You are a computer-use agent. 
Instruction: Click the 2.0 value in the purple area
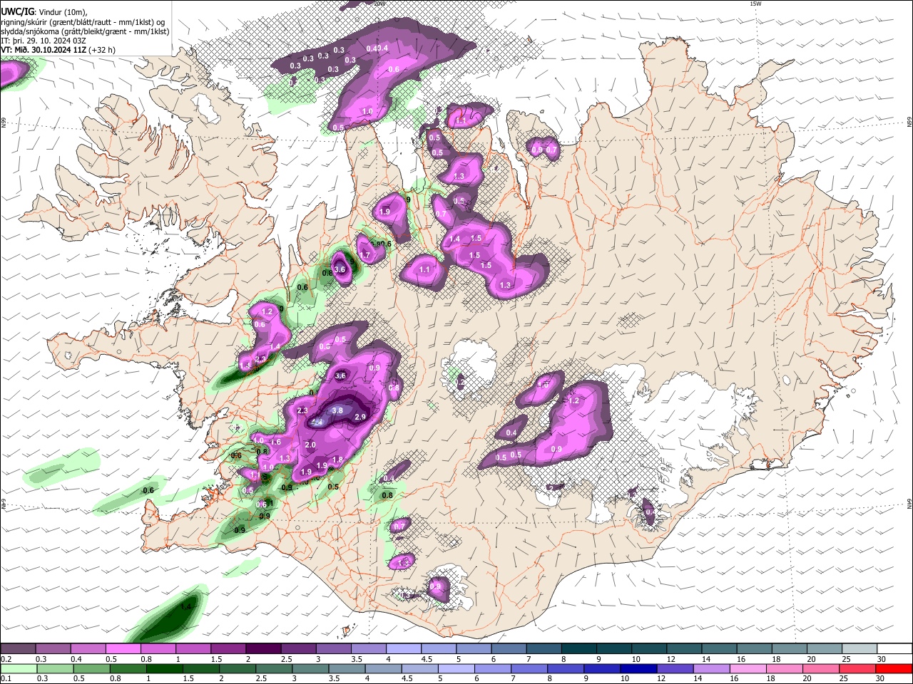click(x=310, y=445)
